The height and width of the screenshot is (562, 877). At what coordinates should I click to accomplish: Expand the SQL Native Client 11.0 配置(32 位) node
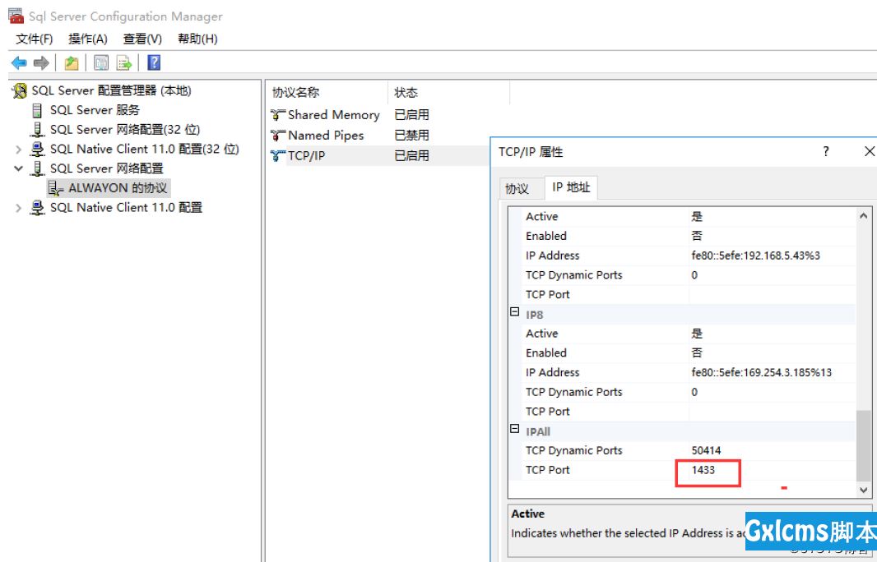tap(18, 150)
